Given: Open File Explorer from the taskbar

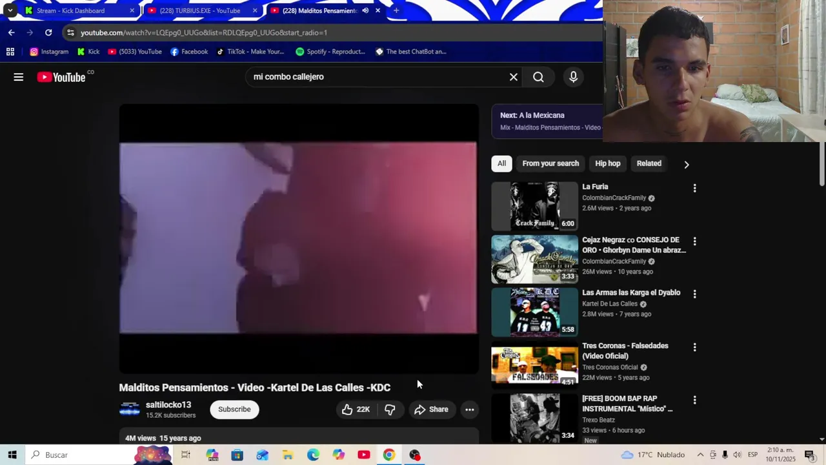Looking at the screenshot, I should click(x=288, y=455).
